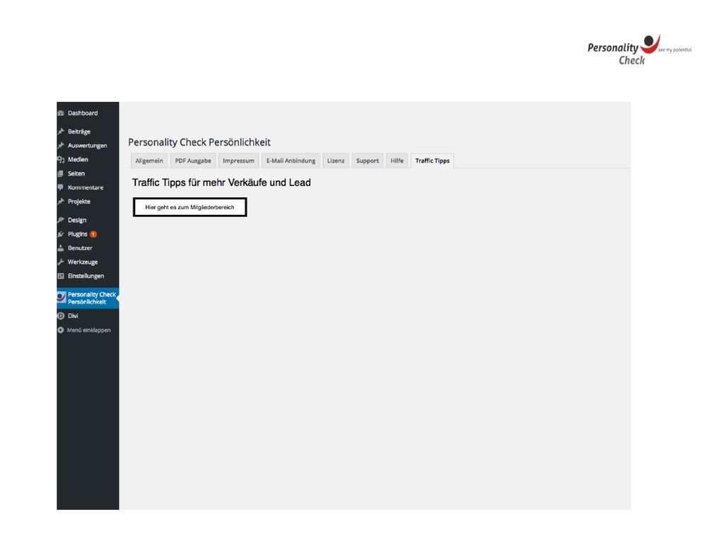Select the Traffic Tipps tab
Viewport: 724px width, 543px height.
point(432,160)
